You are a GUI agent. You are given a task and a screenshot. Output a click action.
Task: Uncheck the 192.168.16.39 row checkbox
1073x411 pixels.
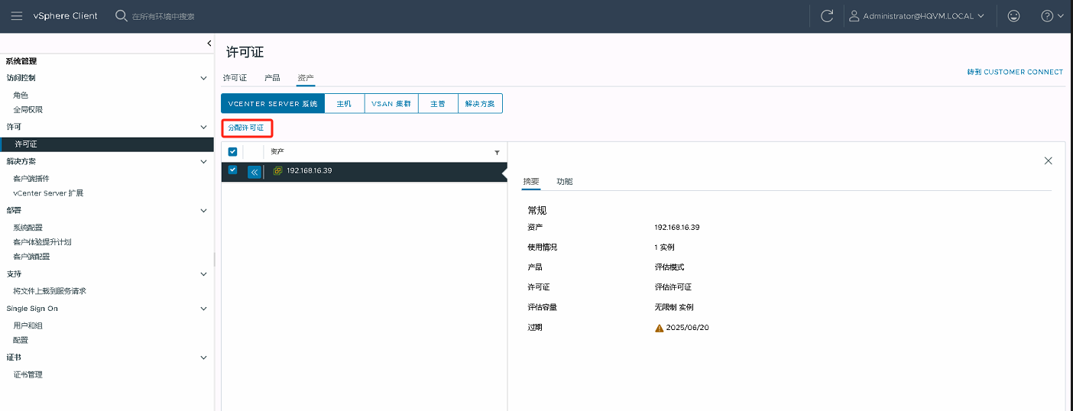[232, 170]
